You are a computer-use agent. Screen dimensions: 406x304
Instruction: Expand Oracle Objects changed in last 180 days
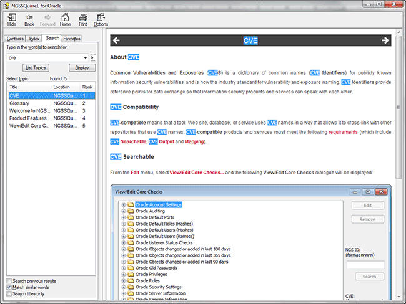tap(124, 249)
